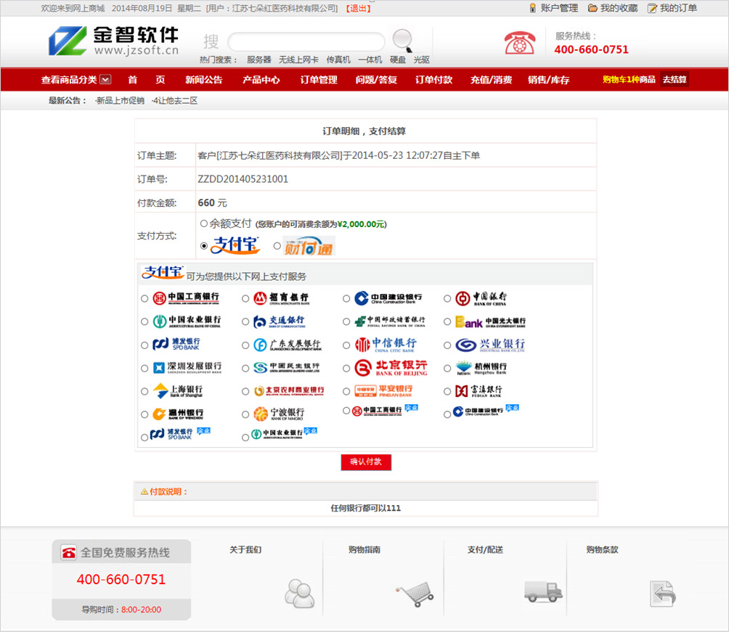729x632 pixels.
Task: Click the 上海银行 Bank of Shanghai logo
Action: click(178, 391)
